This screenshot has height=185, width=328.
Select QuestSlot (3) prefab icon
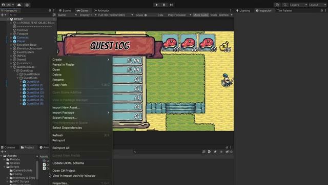coord(24,92)
